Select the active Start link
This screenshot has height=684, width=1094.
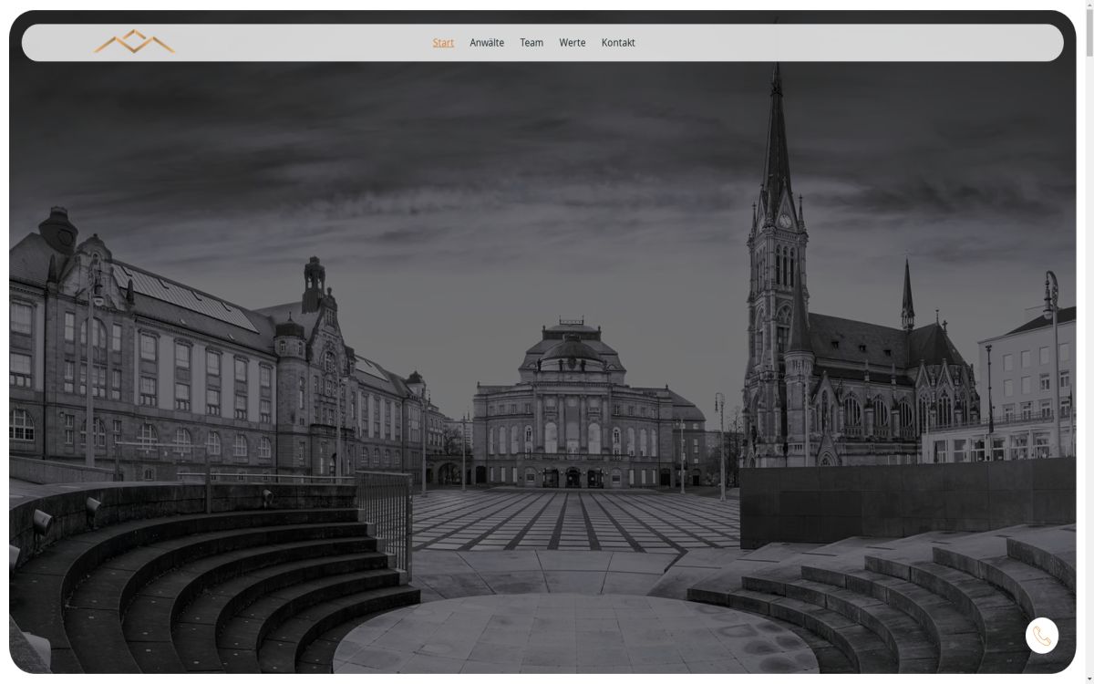pos(443,42)
